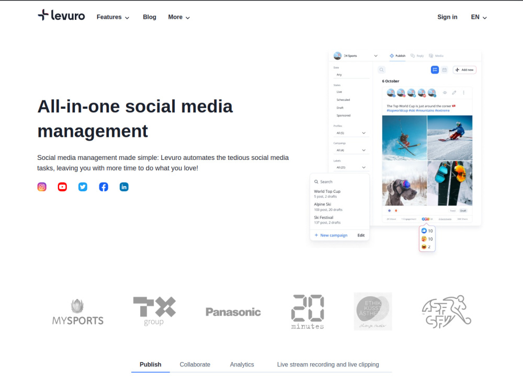Toggle the eye preview icon on post
The width and height of the screenshot is (523, 392).
tap(445, 93)
